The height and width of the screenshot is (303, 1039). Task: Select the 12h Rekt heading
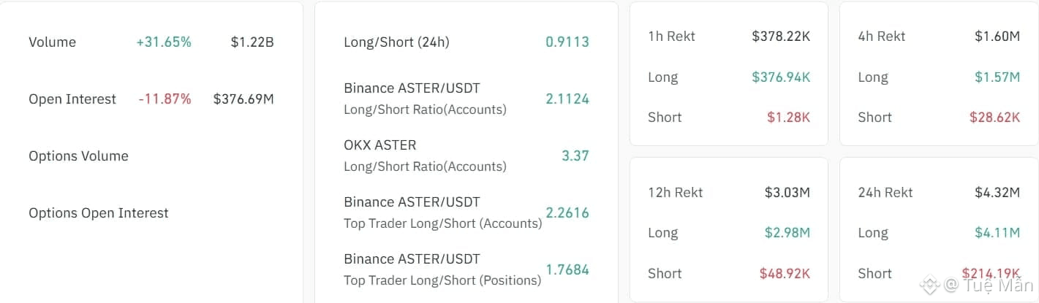pos(675,193)
